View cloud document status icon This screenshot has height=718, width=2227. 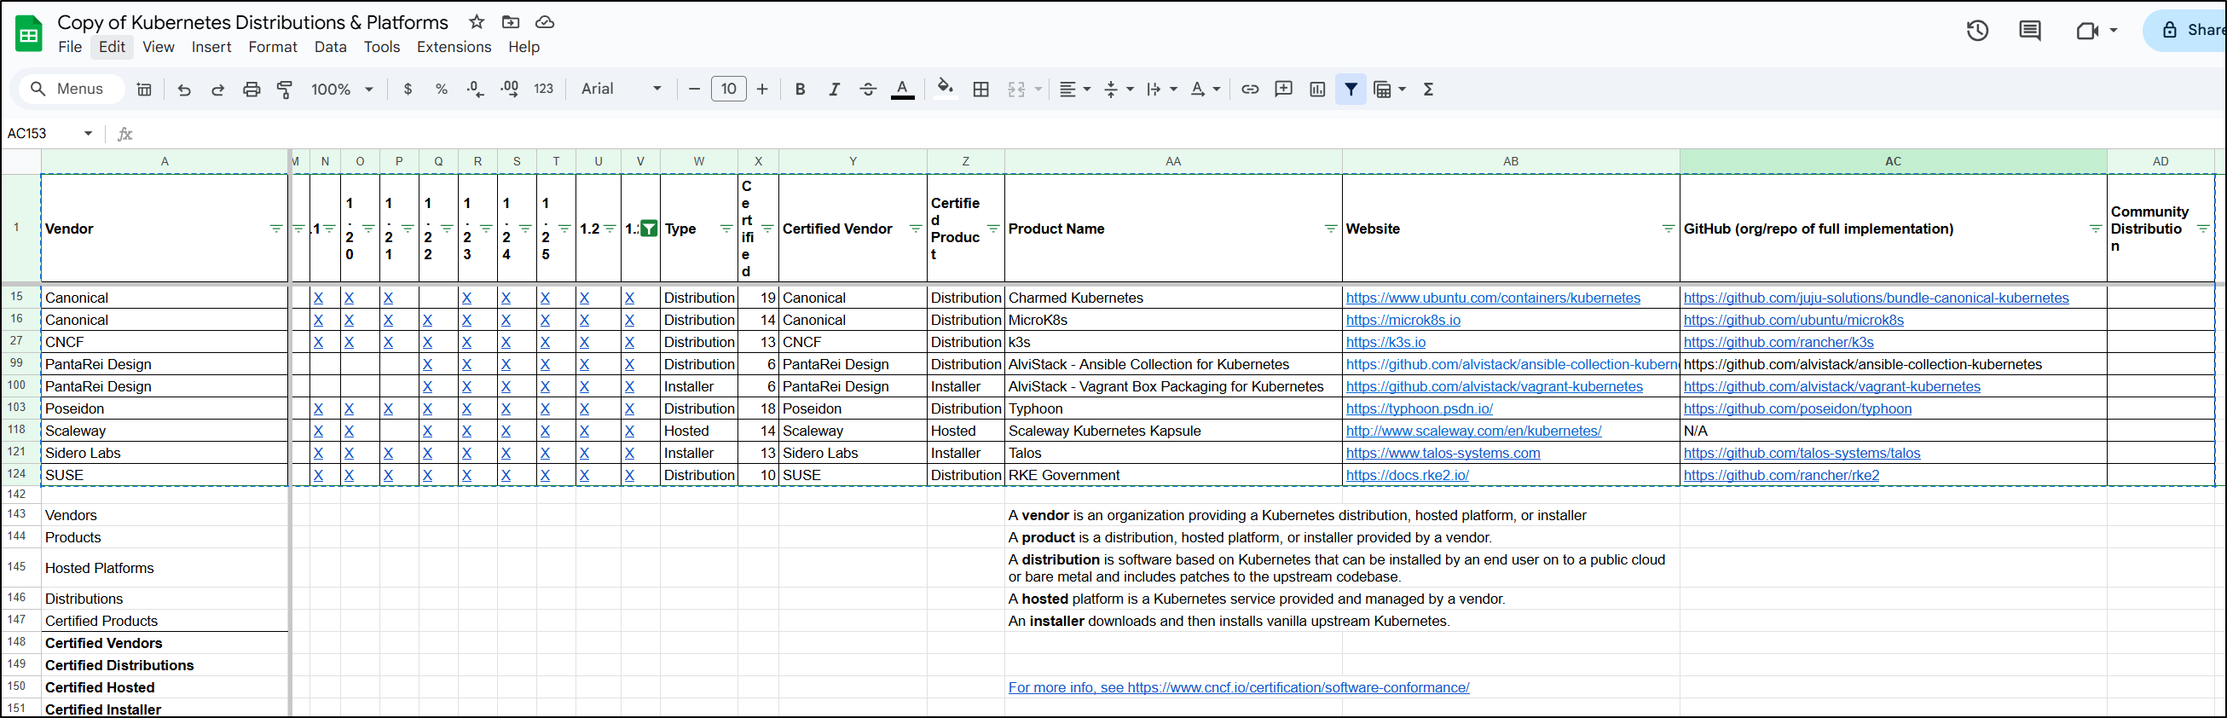click(x=545, y=21)
